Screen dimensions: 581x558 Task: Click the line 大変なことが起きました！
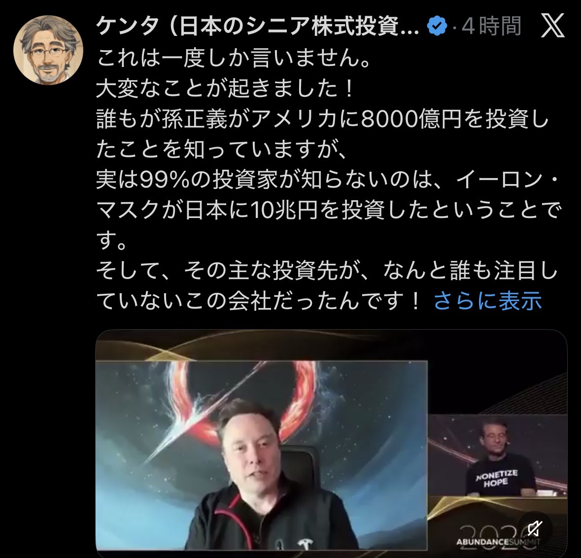pyautogui.click(x=226, y=89)
